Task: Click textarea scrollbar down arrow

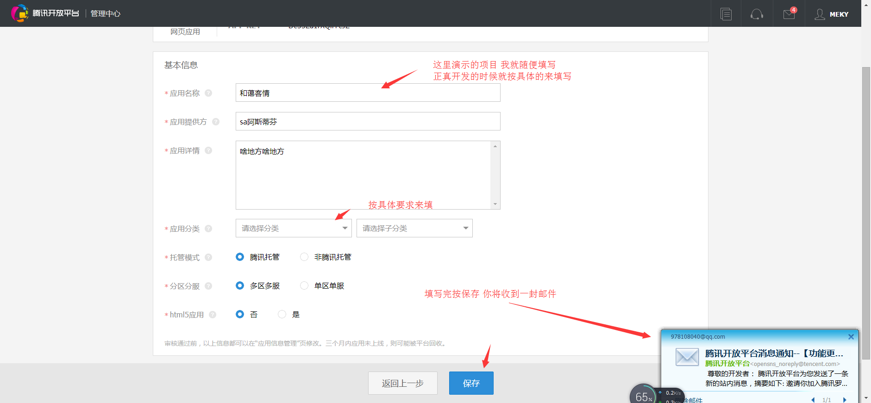Action: (x=495, y=204)
